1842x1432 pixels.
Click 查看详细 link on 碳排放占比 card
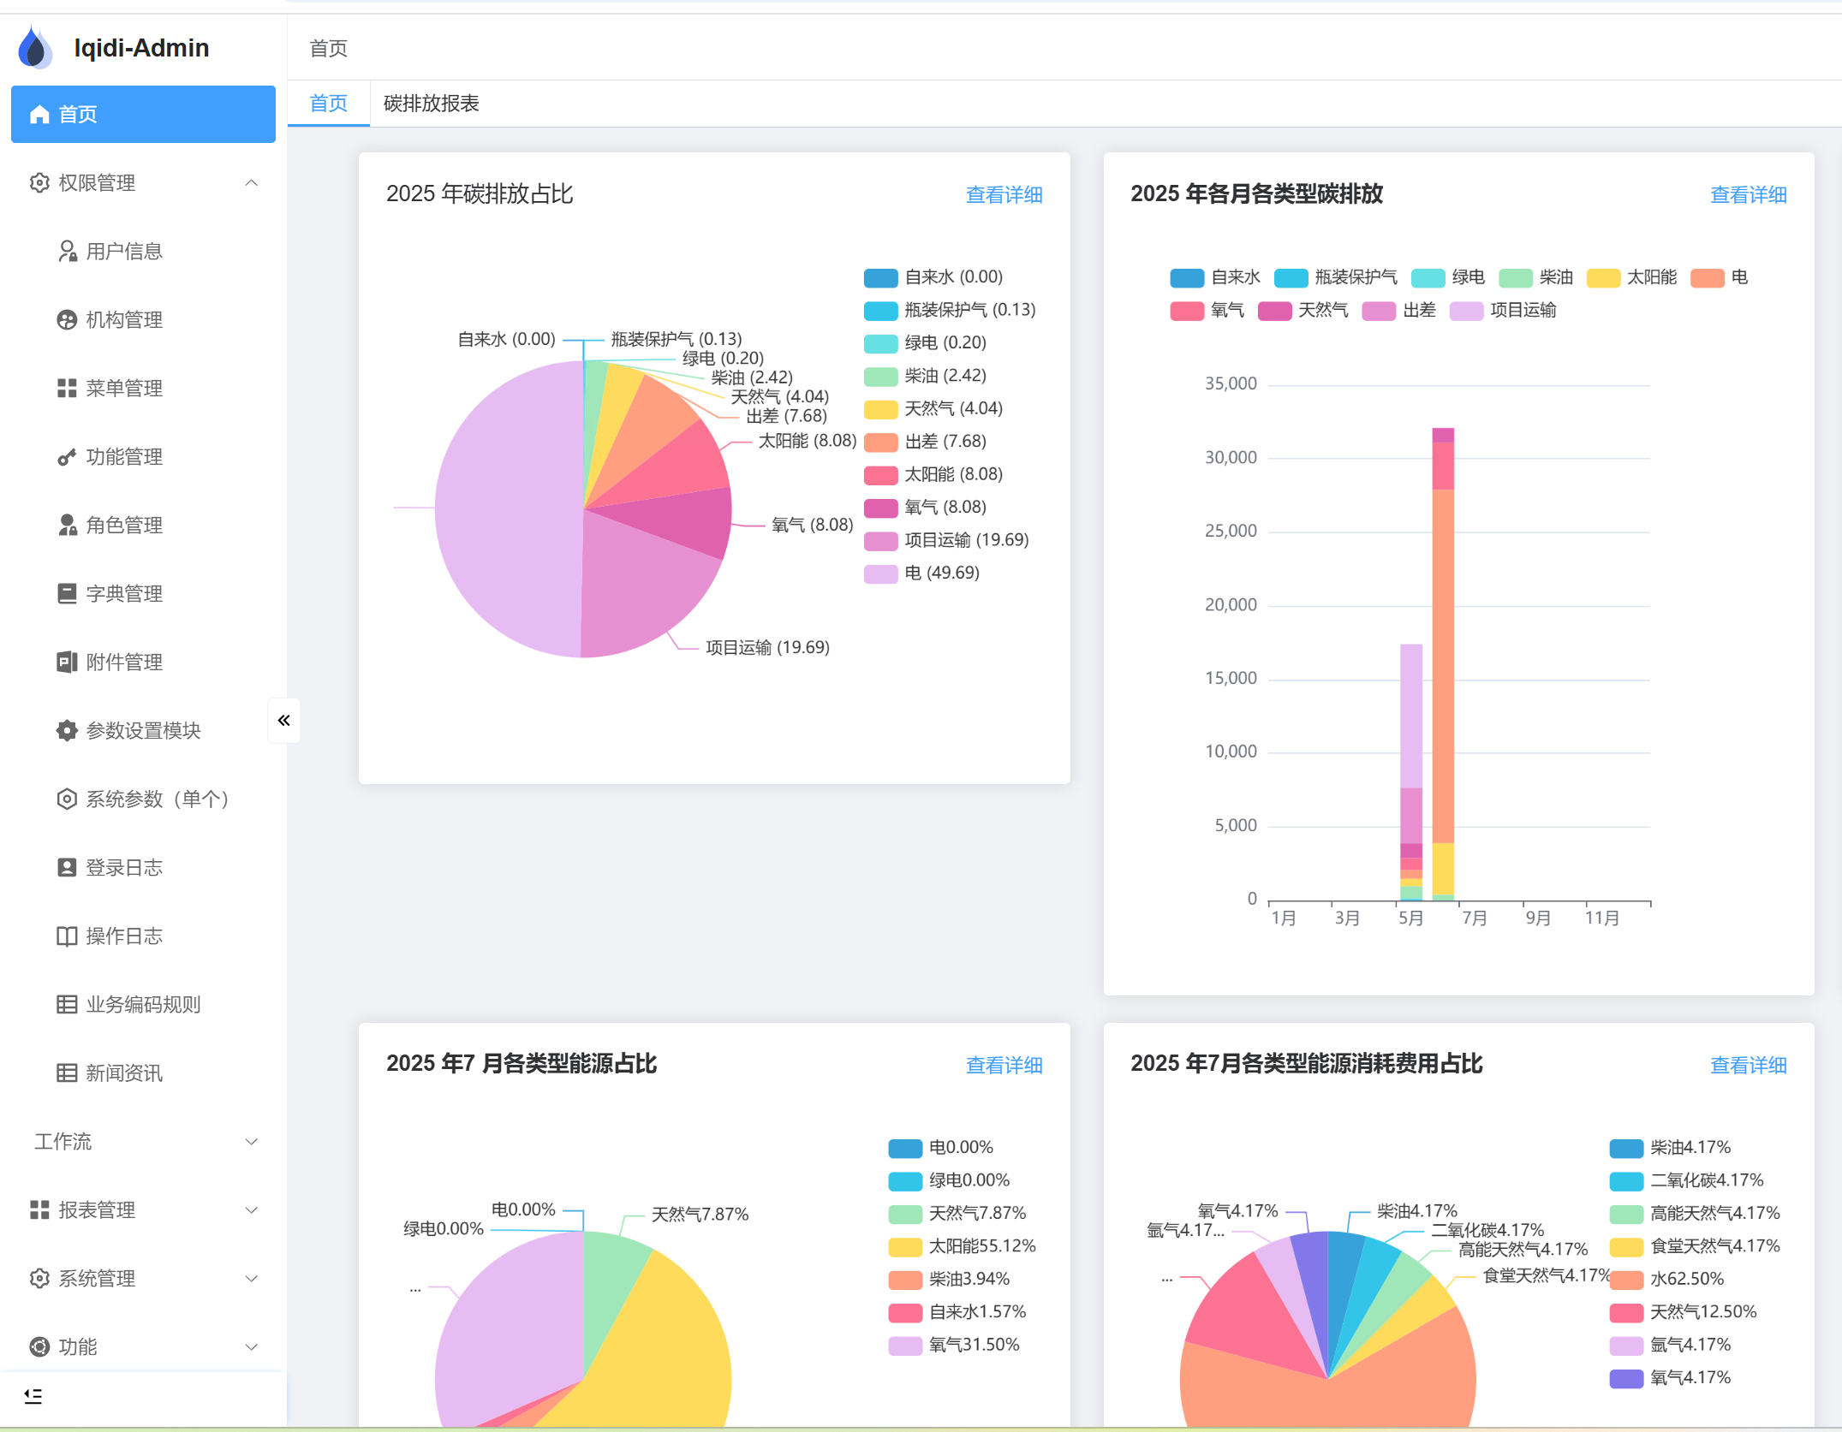click(1004, 195)
